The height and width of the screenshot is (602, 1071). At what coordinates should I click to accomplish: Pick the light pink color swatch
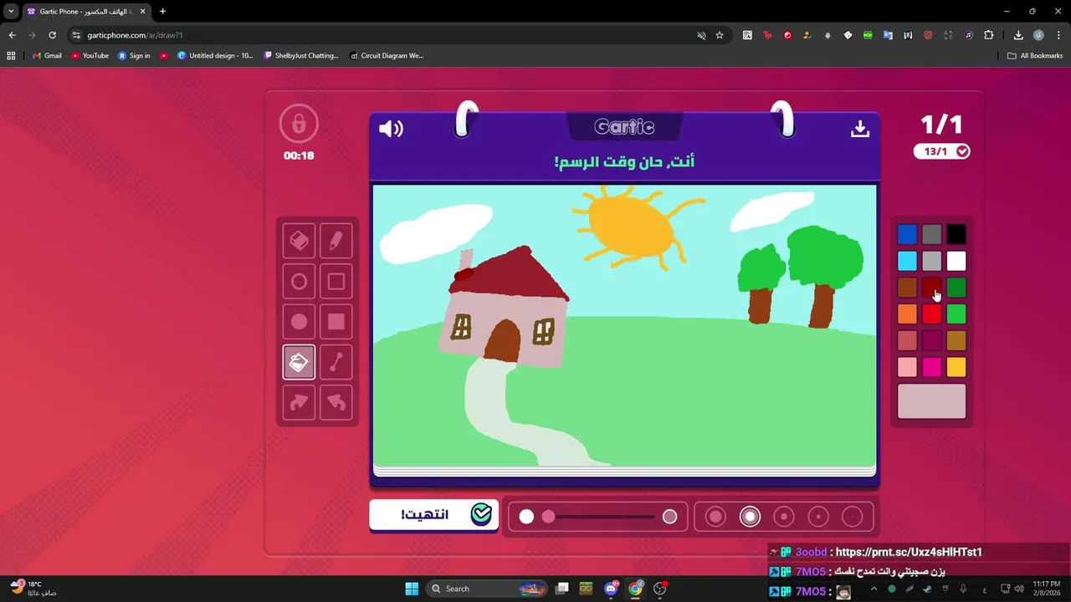coord(907,367)
